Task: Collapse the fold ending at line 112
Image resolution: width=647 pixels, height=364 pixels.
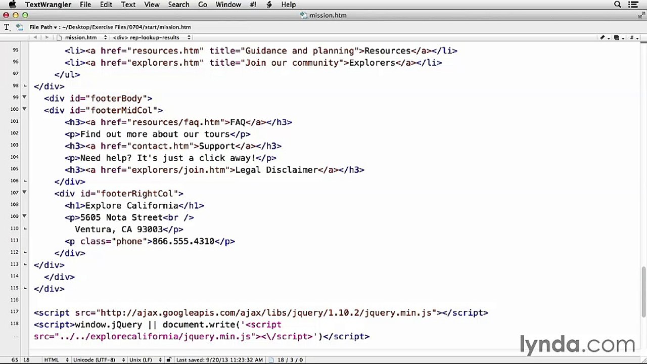Action: click(24, 252)
